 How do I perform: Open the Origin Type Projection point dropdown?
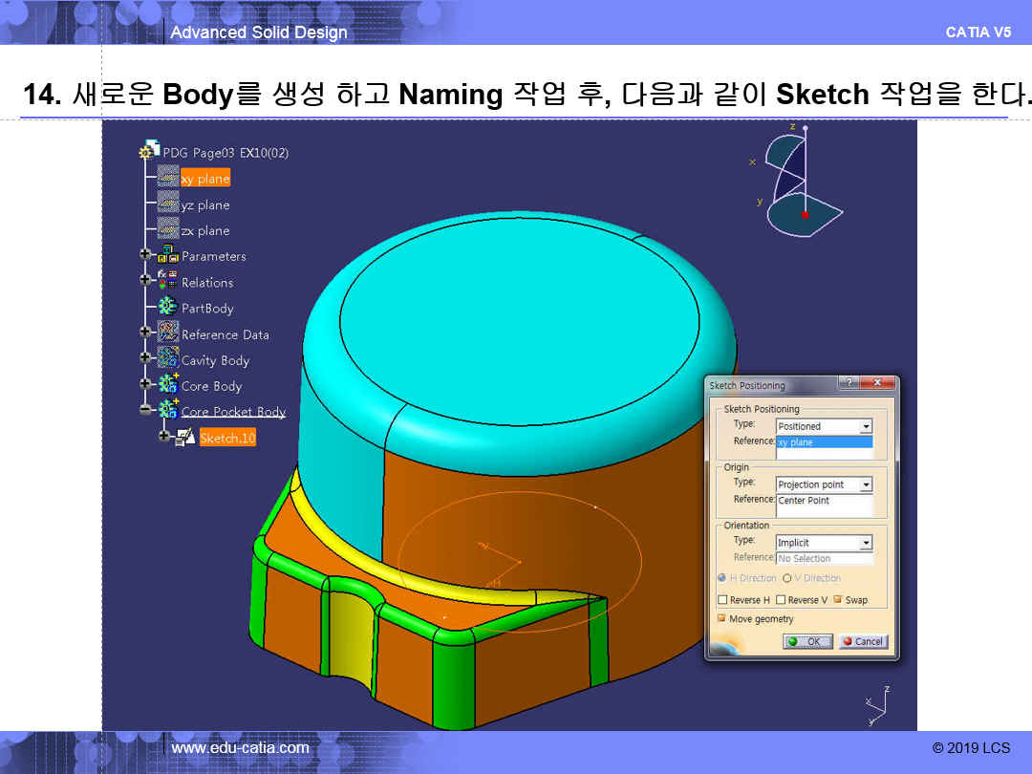[x=866, y=484]
